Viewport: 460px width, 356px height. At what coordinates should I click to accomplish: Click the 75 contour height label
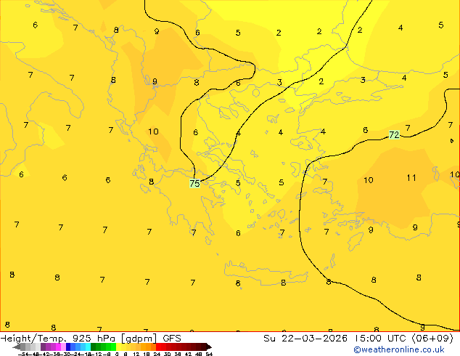coord(194,183)
